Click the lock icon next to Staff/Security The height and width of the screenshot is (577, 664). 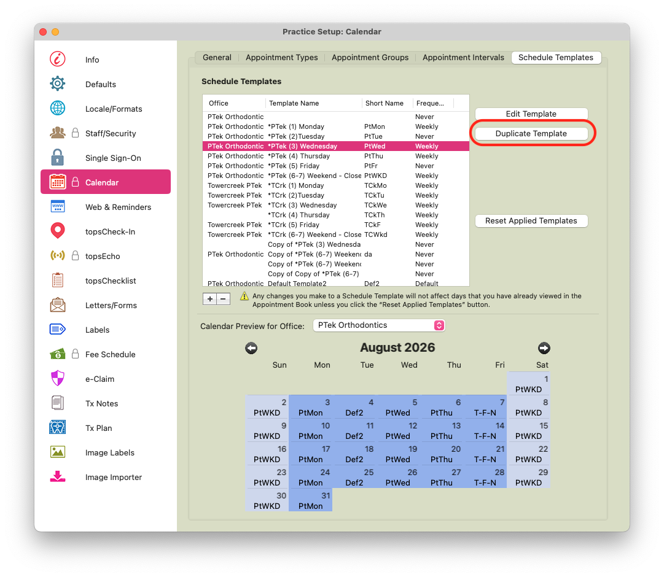coord(76,133)
